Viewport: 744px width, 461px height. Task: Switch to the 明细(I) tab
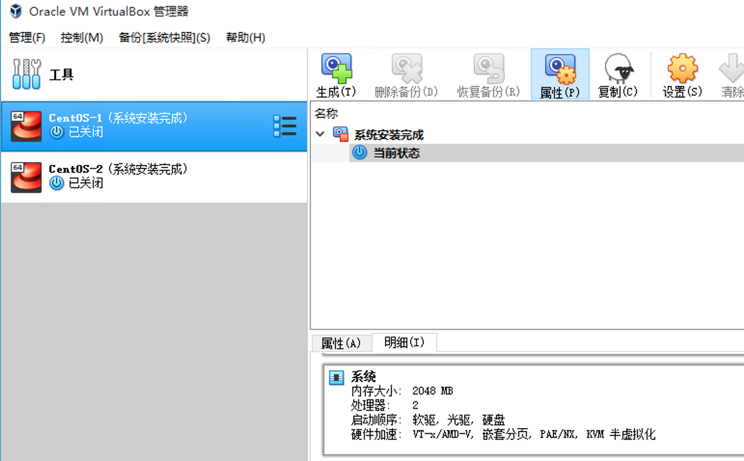pos(404,342)
